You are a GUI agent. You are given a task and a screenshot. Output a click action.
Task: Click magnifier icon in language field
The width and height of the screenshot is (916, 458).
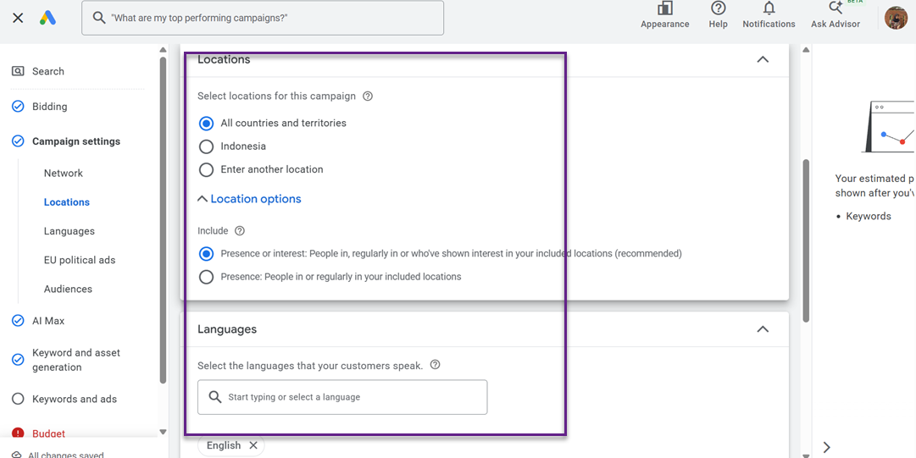click(215, 397)
